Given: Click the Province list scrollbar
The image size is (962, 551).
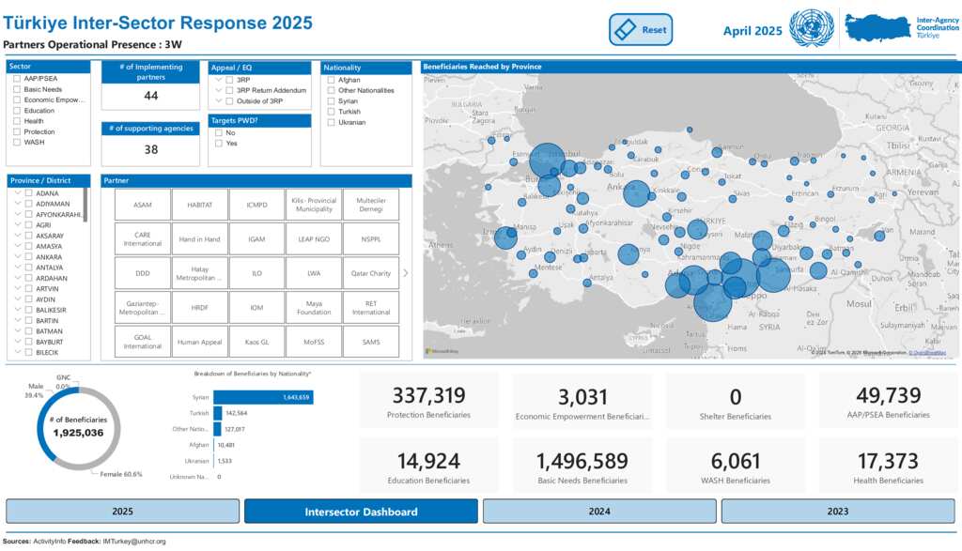Looking at the screenshot, I should 86,203.
